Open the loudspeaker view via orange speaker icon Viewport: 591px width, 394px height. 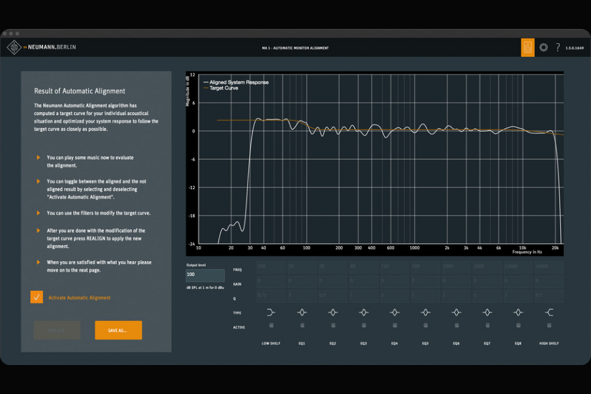528,47
